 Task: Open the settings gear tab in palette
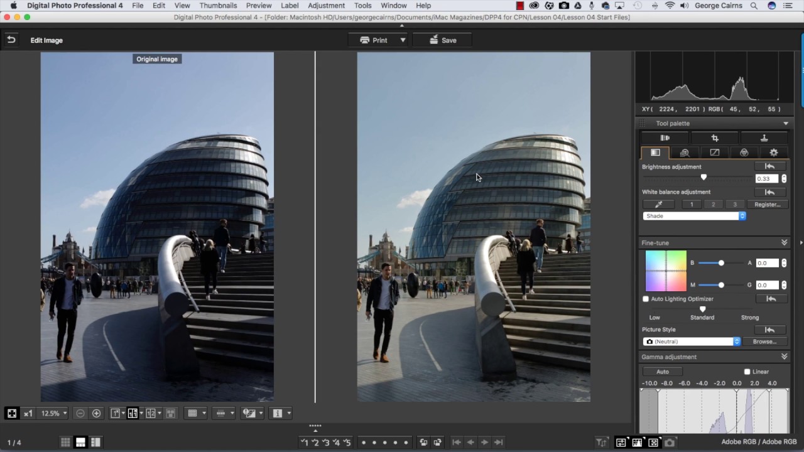(x=773, y=153)
